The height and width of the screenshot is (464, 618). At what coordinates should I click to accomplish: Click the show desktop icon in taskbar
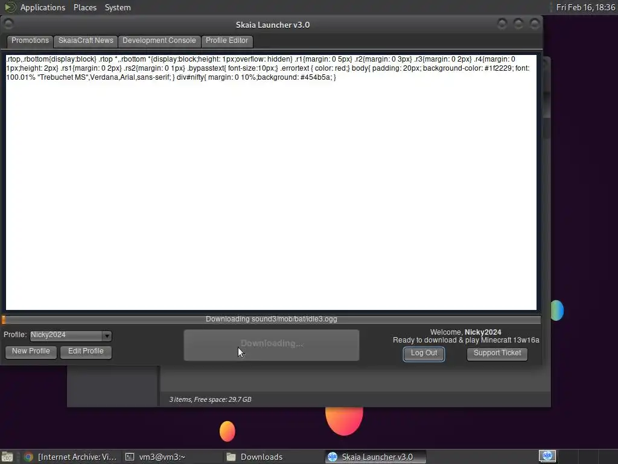tap(7, 457)
